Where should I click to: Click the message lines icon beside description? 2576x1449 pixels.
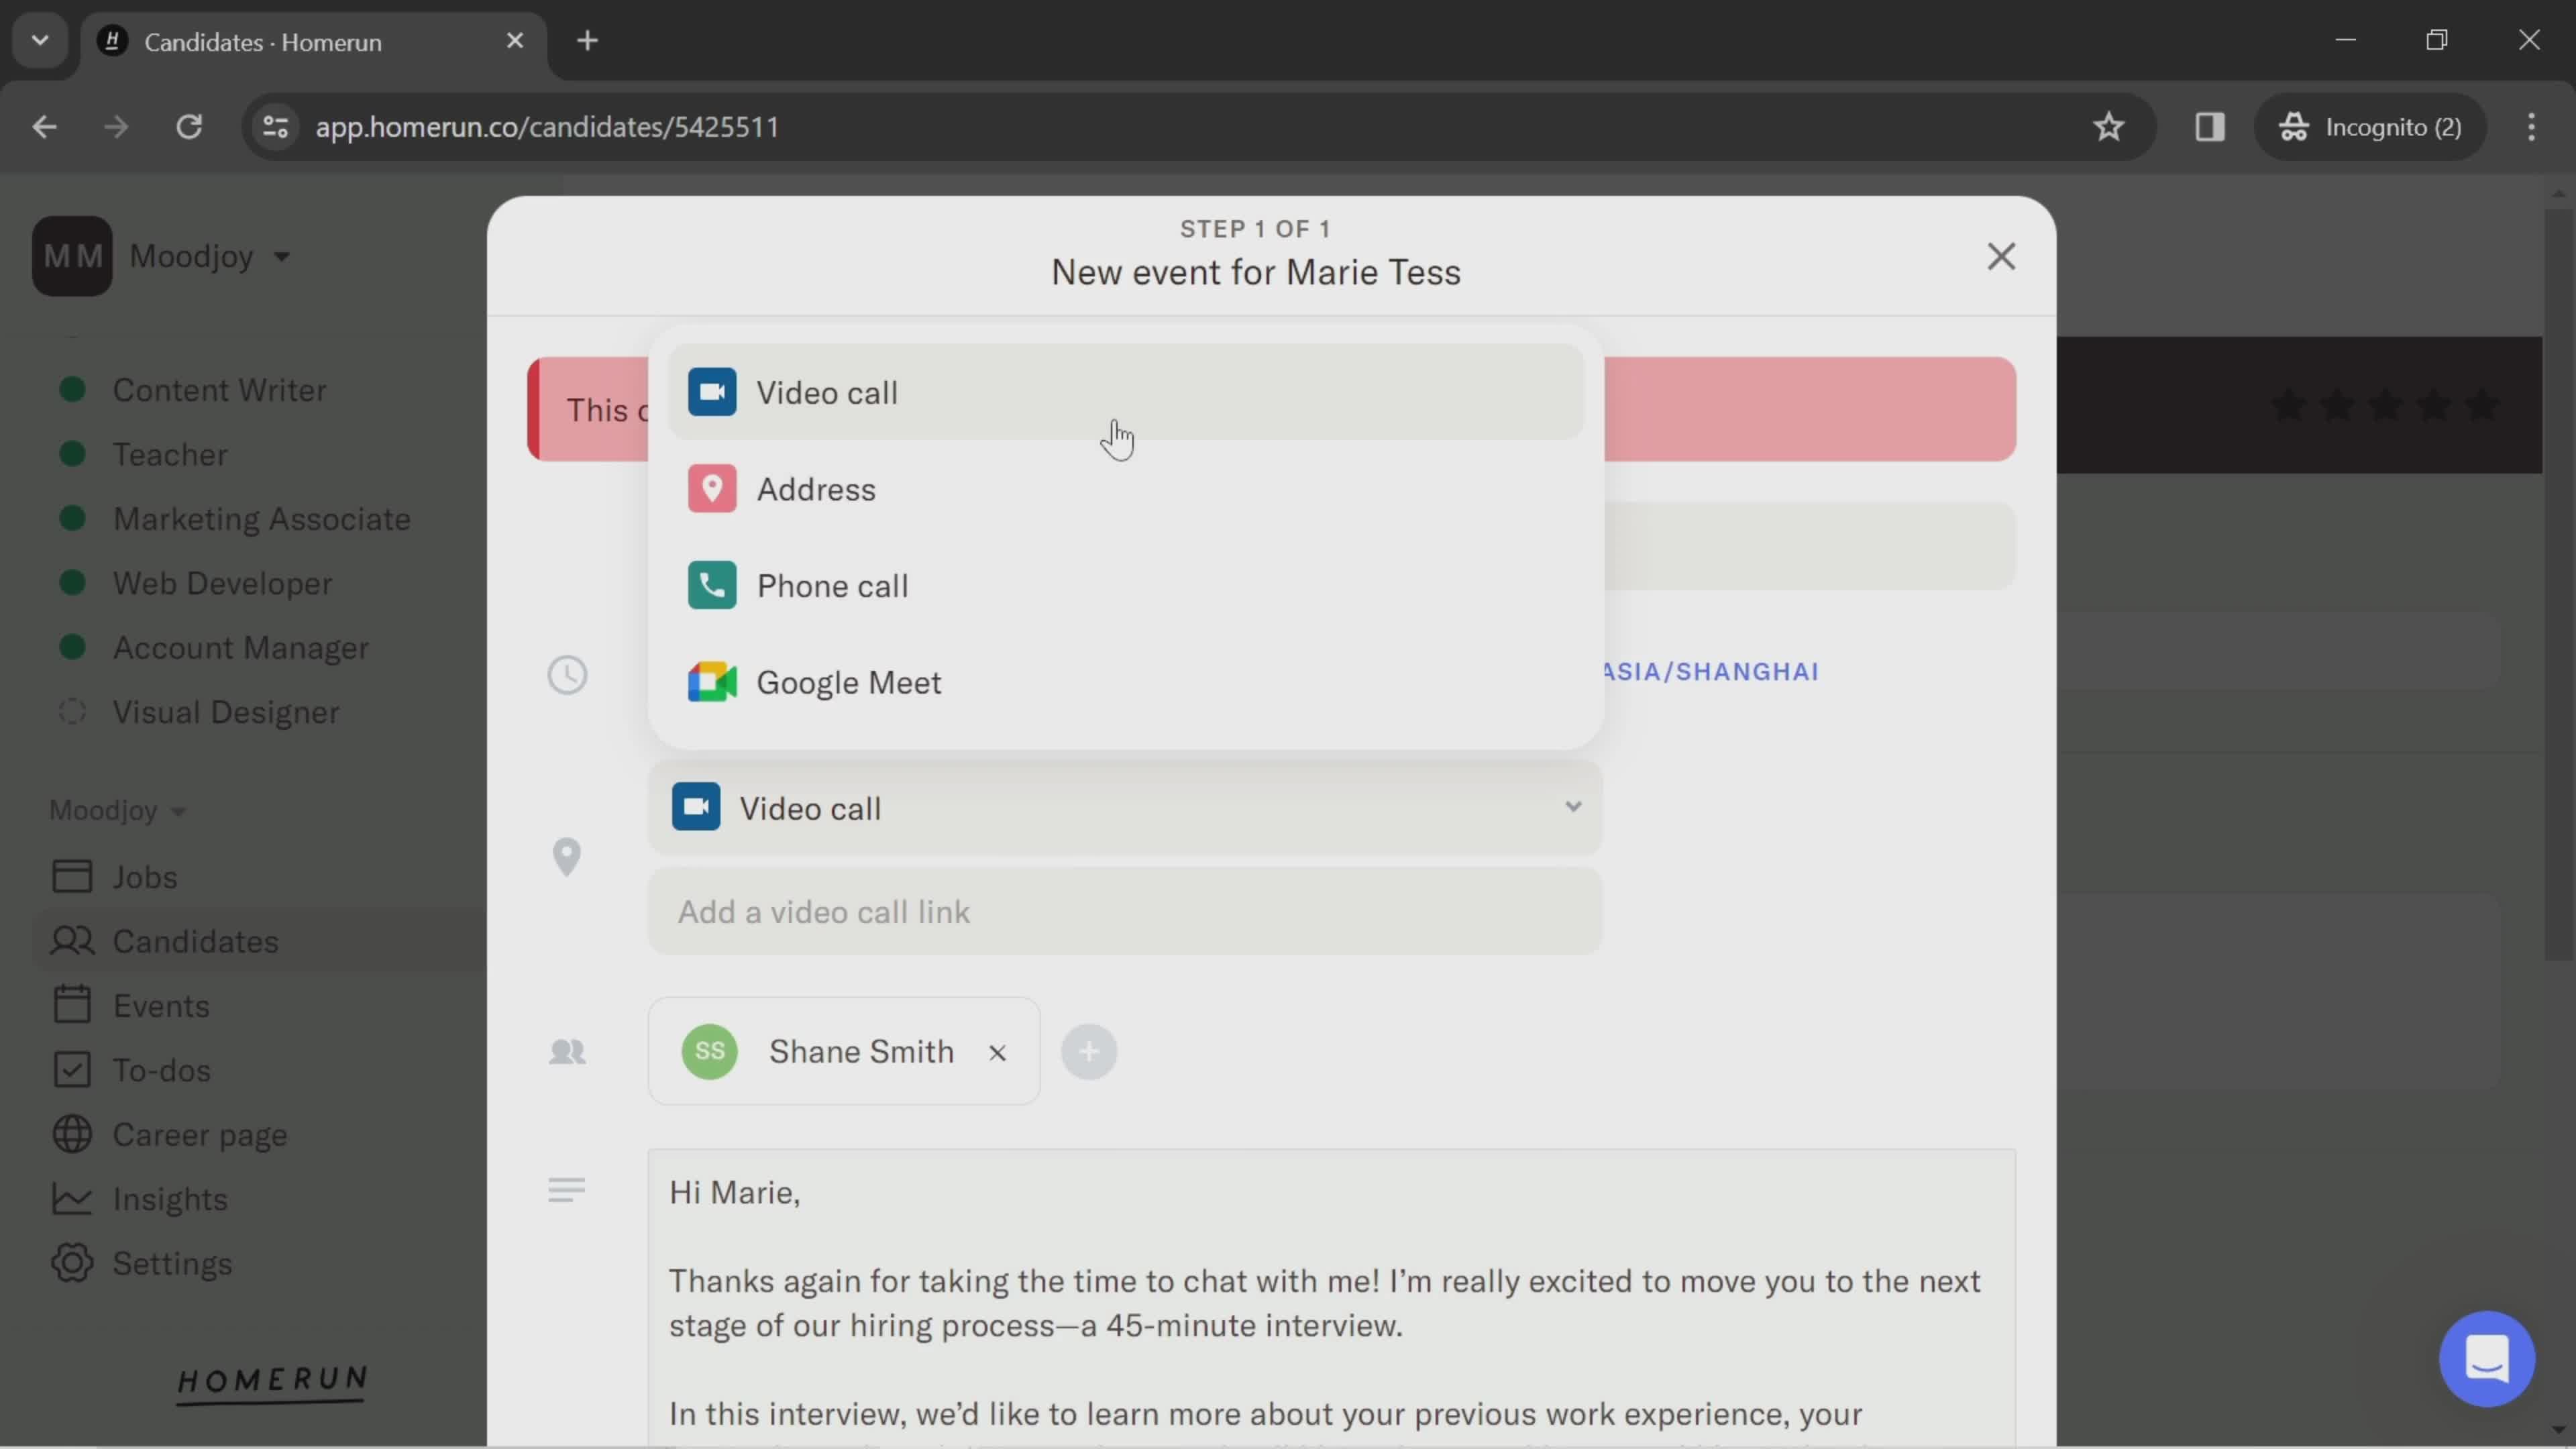pyautogui.click(x=567, y=1190)
